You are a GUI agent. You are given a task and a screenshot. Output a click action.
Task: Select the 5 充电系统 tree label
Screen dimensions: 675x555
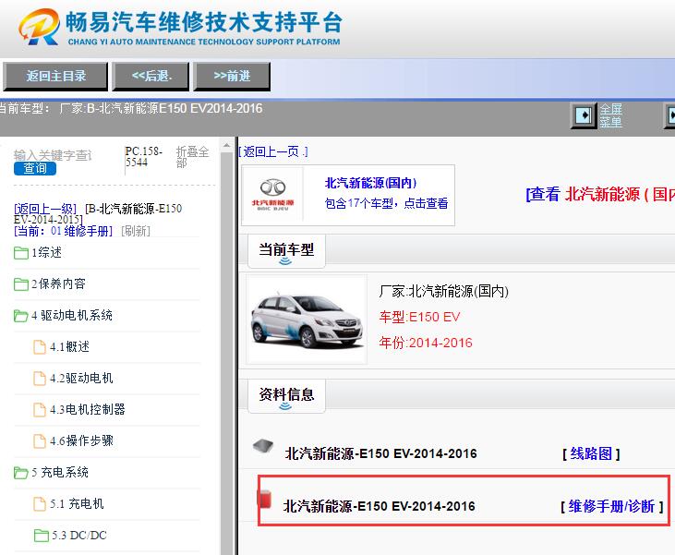(60, 472)
